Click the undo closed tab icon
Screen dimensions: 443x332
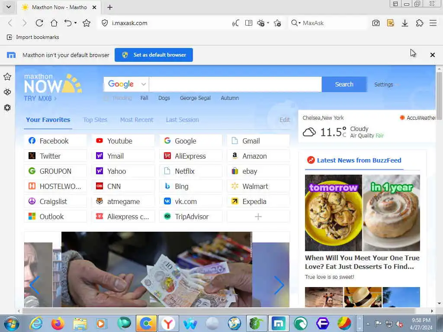68,23
